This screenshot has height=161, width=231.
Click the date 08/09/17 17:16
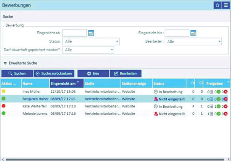click(x=63, y=113)
